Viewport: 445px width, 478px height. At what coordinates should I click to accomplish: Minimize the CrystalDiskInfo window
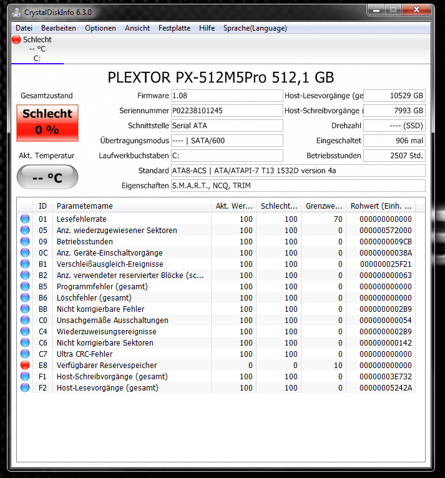(x=376, y=10)
